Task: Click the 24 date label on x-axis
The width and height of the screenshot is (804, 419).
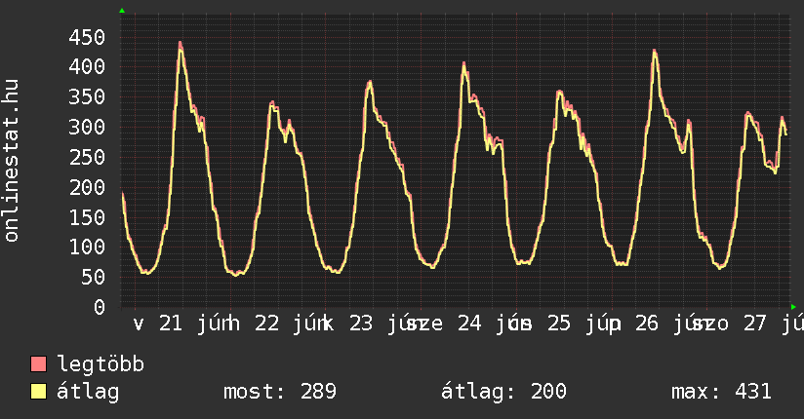Action: (469, 324)
